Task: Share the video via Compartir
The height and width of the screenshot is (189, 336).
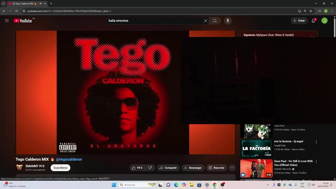Action: 168,168
